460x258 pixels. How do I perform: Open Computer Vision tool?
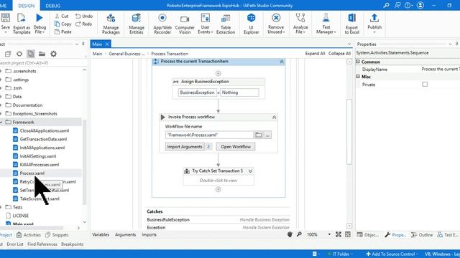[185, 24]
